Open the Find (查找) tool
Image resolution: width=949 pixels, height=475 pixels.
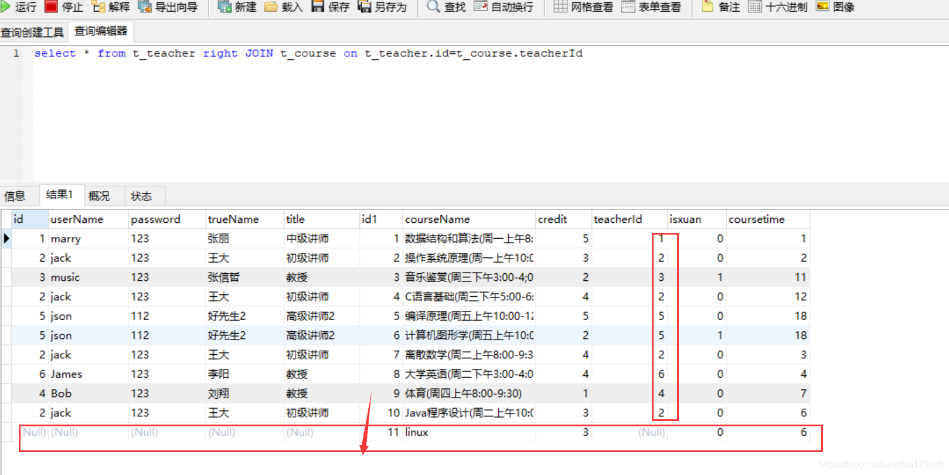coord(446,7)
